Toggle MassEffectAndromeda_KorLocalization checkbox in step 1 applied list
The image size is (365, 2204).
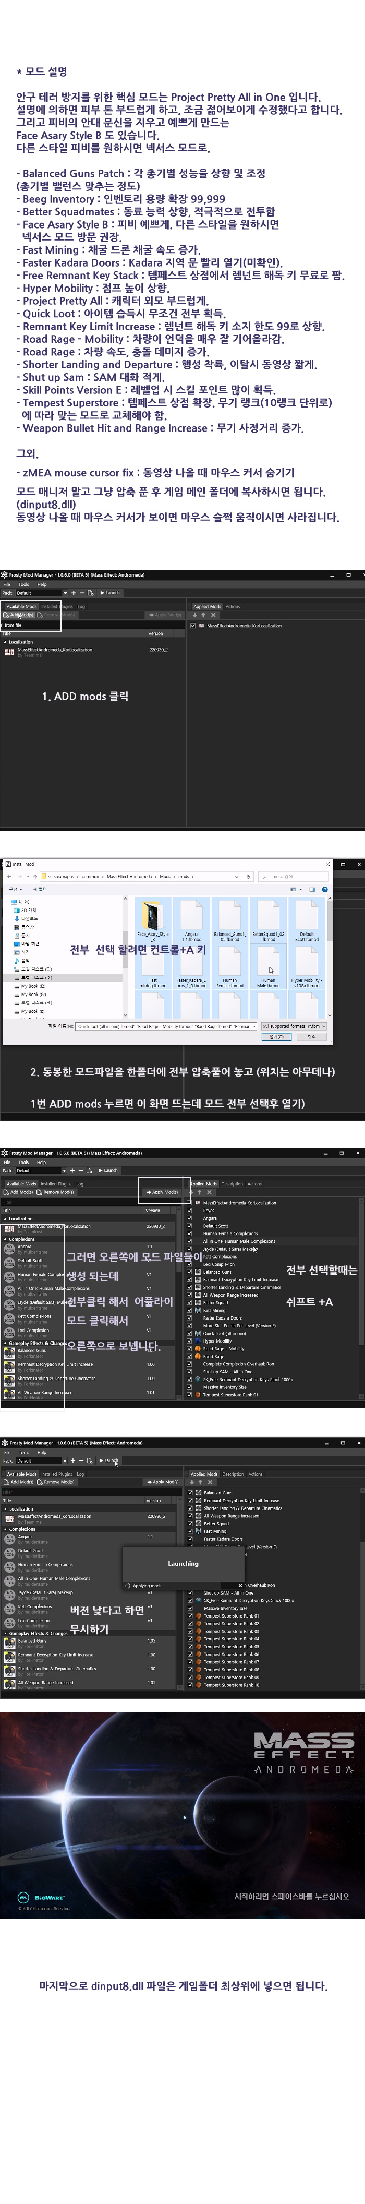pos(193,626)
